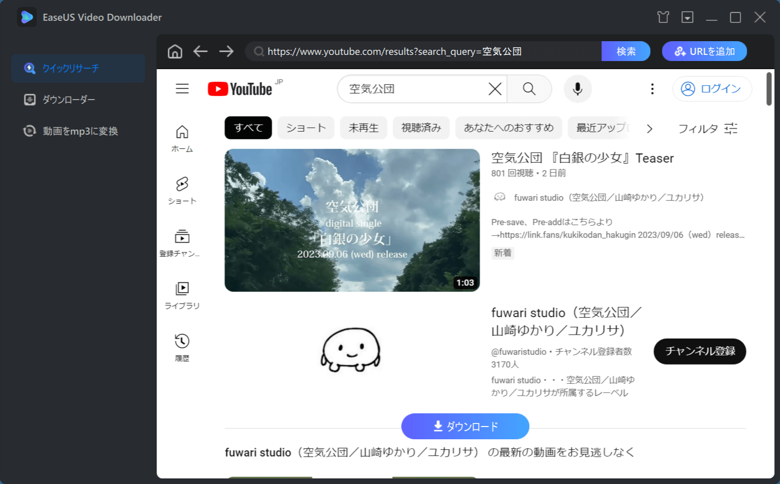The height and width of the screenshot is (484, 780).
Task: Open the YouTube hamburger guide menu
Action: click(182, 89)
